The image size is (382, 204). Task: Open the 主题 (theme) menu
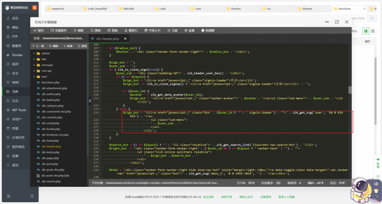pos(172,30)
